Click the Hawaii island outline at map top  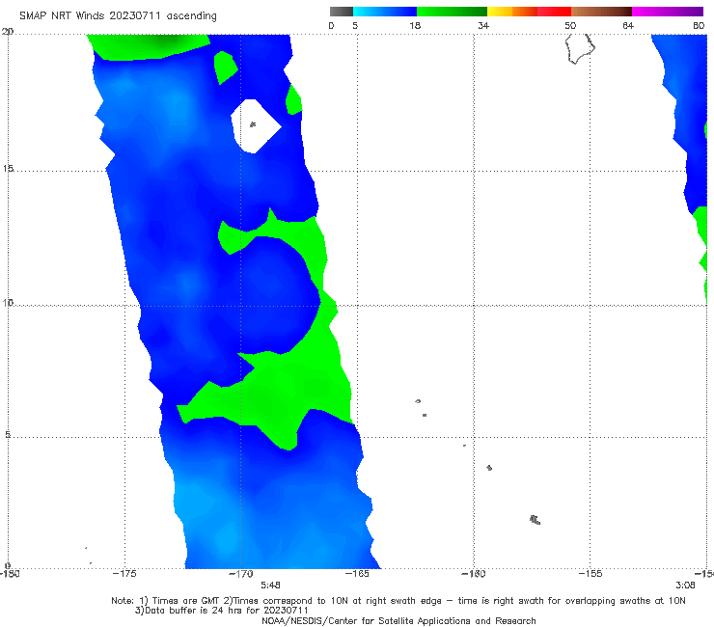pyautogui.click(x=580, y=49)
